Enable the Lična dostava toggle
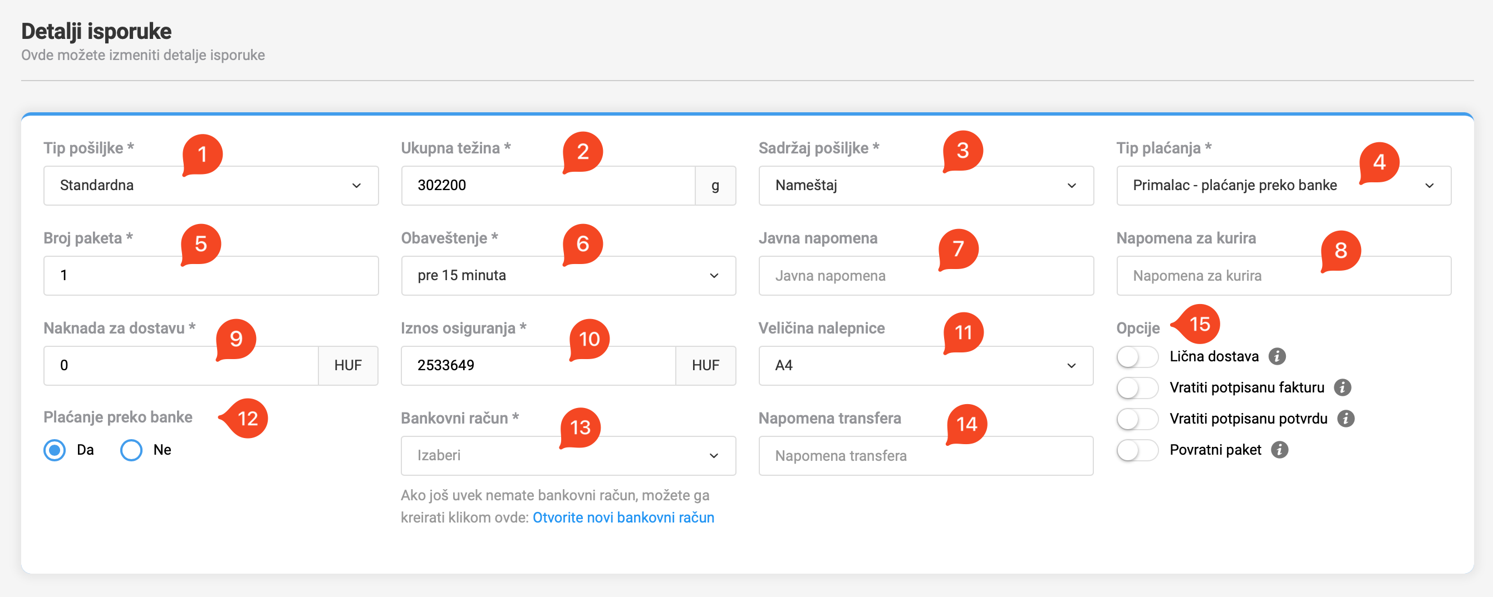 (1137, 356)
